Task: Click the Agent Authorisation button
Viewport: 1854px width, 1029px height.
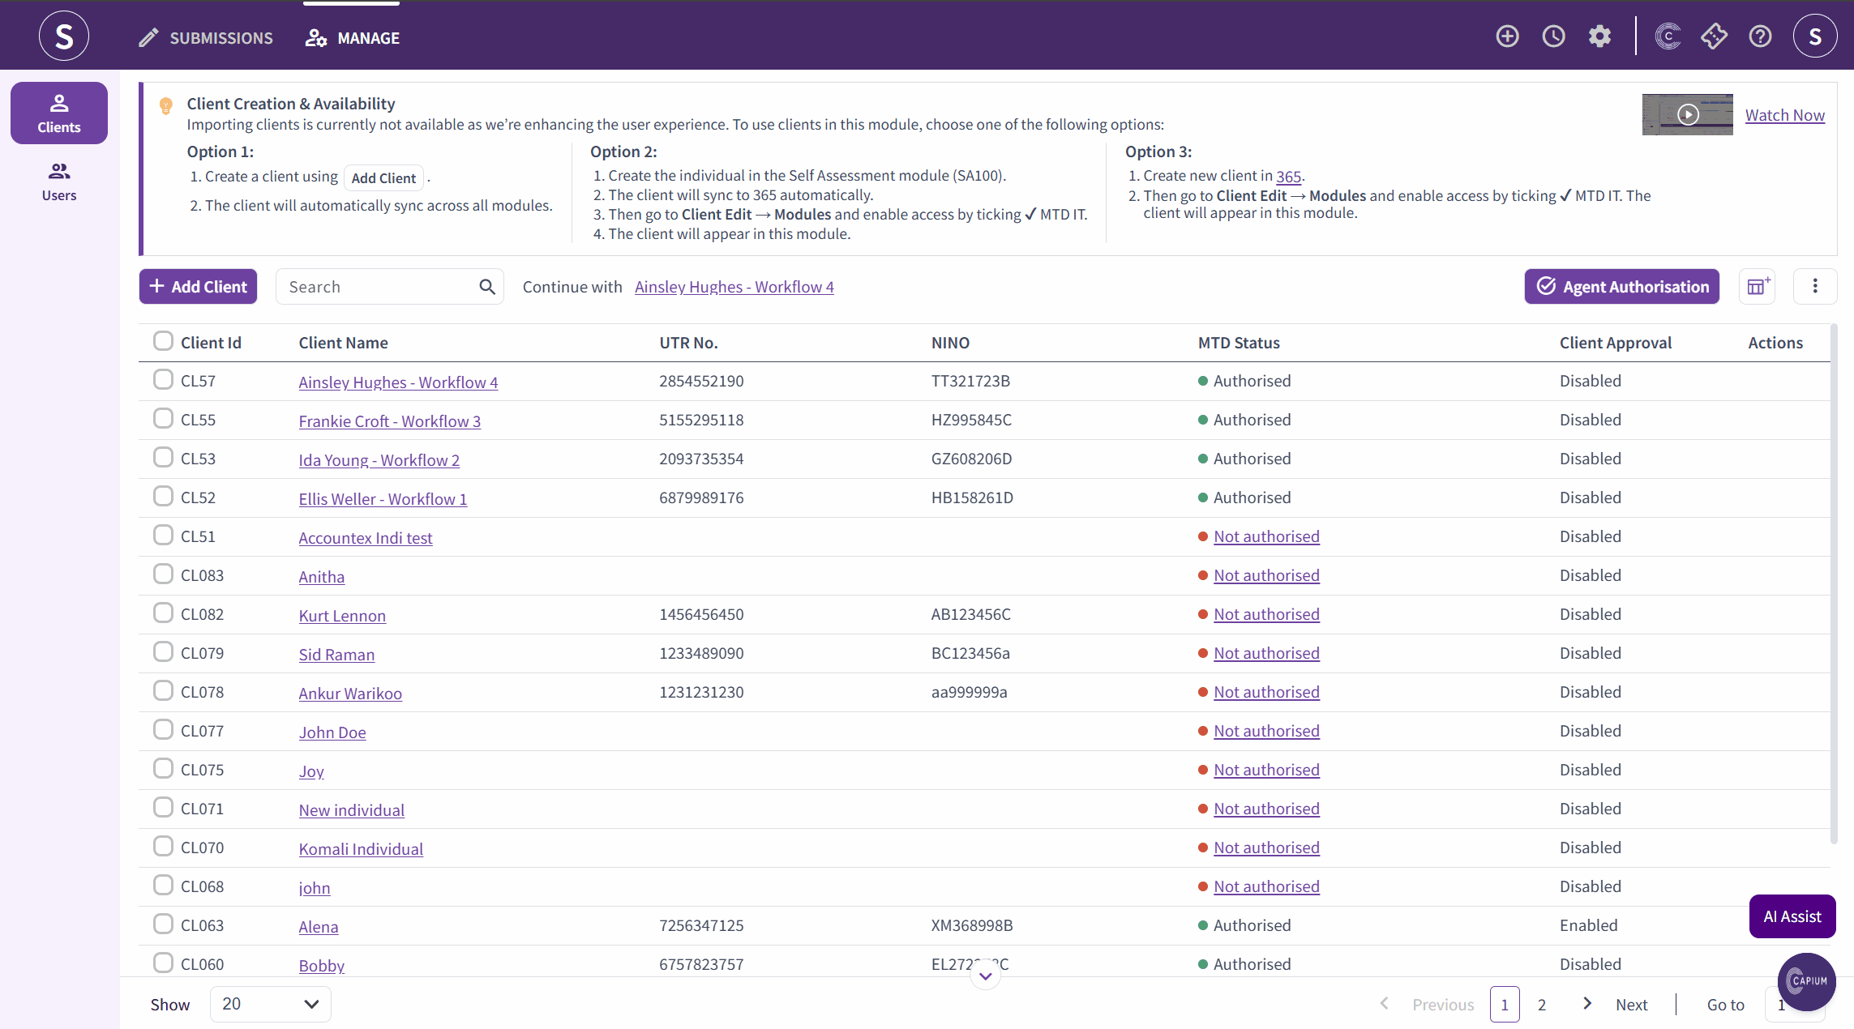Action: coord(1621,287)
